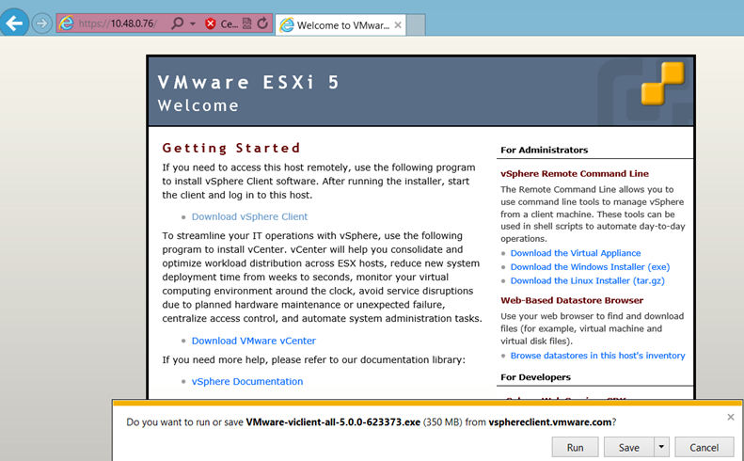Open 'Browse datastores in this host's inventory'

point(598,356)
